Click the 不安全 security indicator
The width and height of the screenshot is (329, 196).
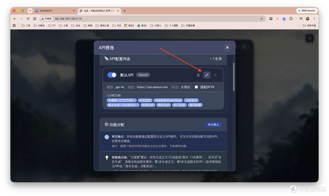coord(47,19)
